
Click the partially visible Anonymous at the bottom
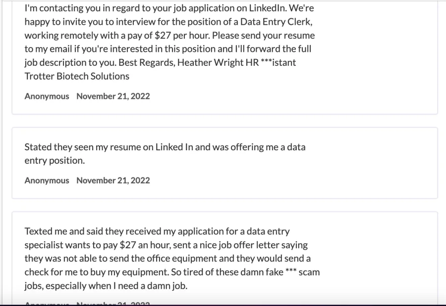click(47, 304)
